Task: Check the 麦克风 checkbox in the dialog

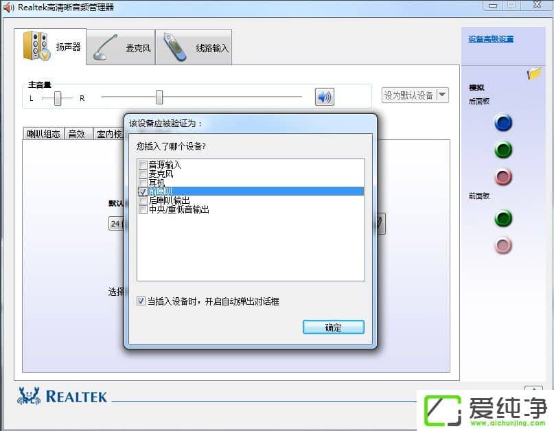Action: (x=143, y=174)
